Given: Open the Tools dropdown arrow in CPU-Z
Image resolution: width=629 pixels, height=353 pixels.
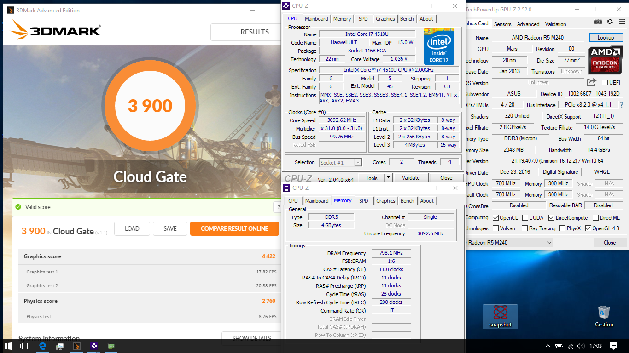Looking at the screenshot, I should point(388,178).
